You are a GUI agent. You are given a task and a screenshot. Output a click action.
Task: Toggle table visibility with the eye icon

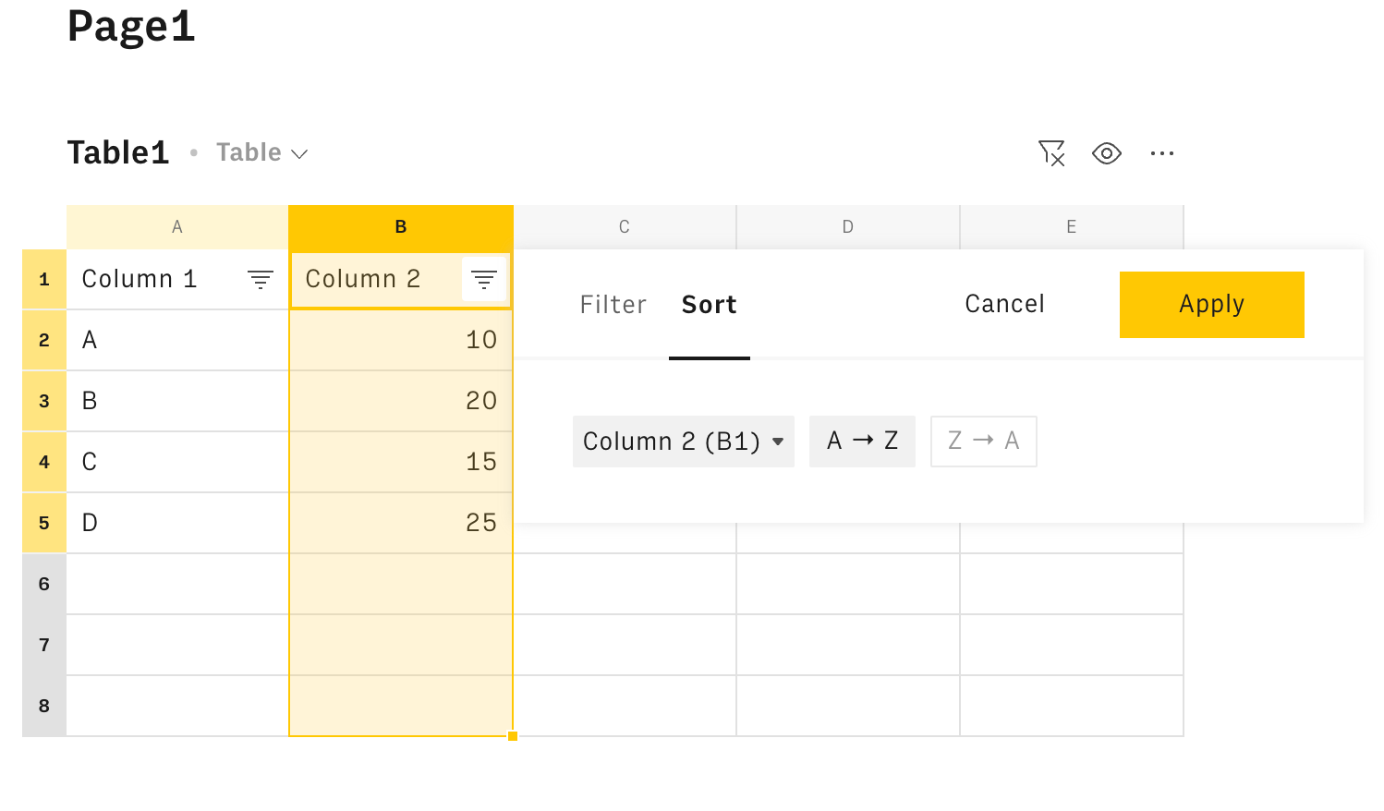(1106, 153)
